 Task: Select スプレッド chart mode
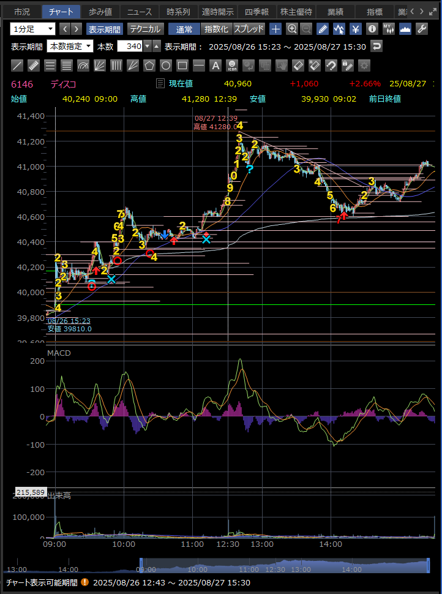249,29
